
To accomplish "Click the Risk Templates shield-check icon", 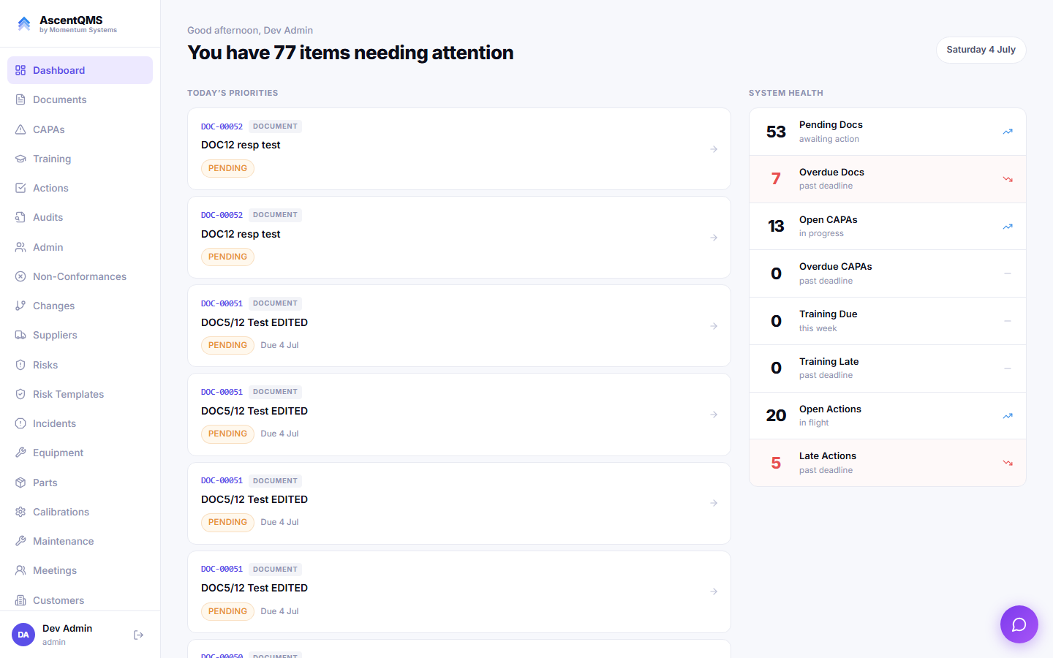I will pos(20,394).
